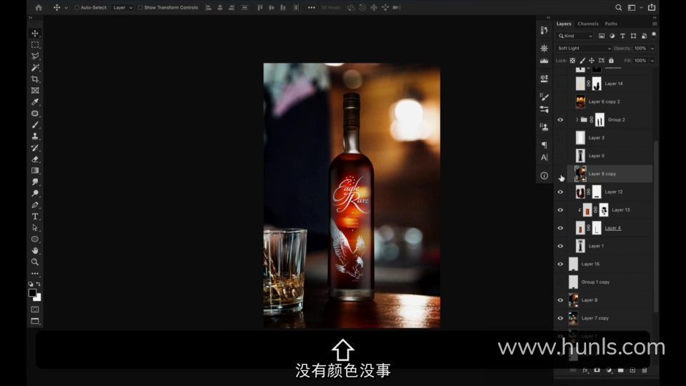The height and width of the screenshot is (386, 686).
Task: Select the Hand tool
Action: tap(35, 251)
